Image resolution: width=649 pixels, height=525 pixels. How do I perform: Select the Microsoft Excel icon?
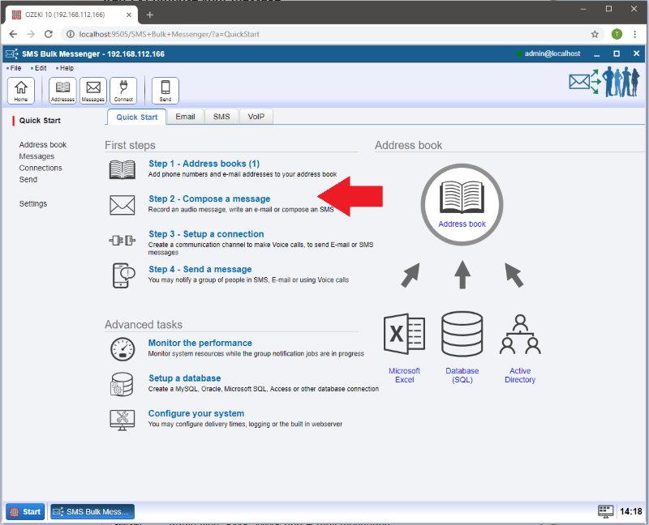pyautogui.click(x=404, y=334)
